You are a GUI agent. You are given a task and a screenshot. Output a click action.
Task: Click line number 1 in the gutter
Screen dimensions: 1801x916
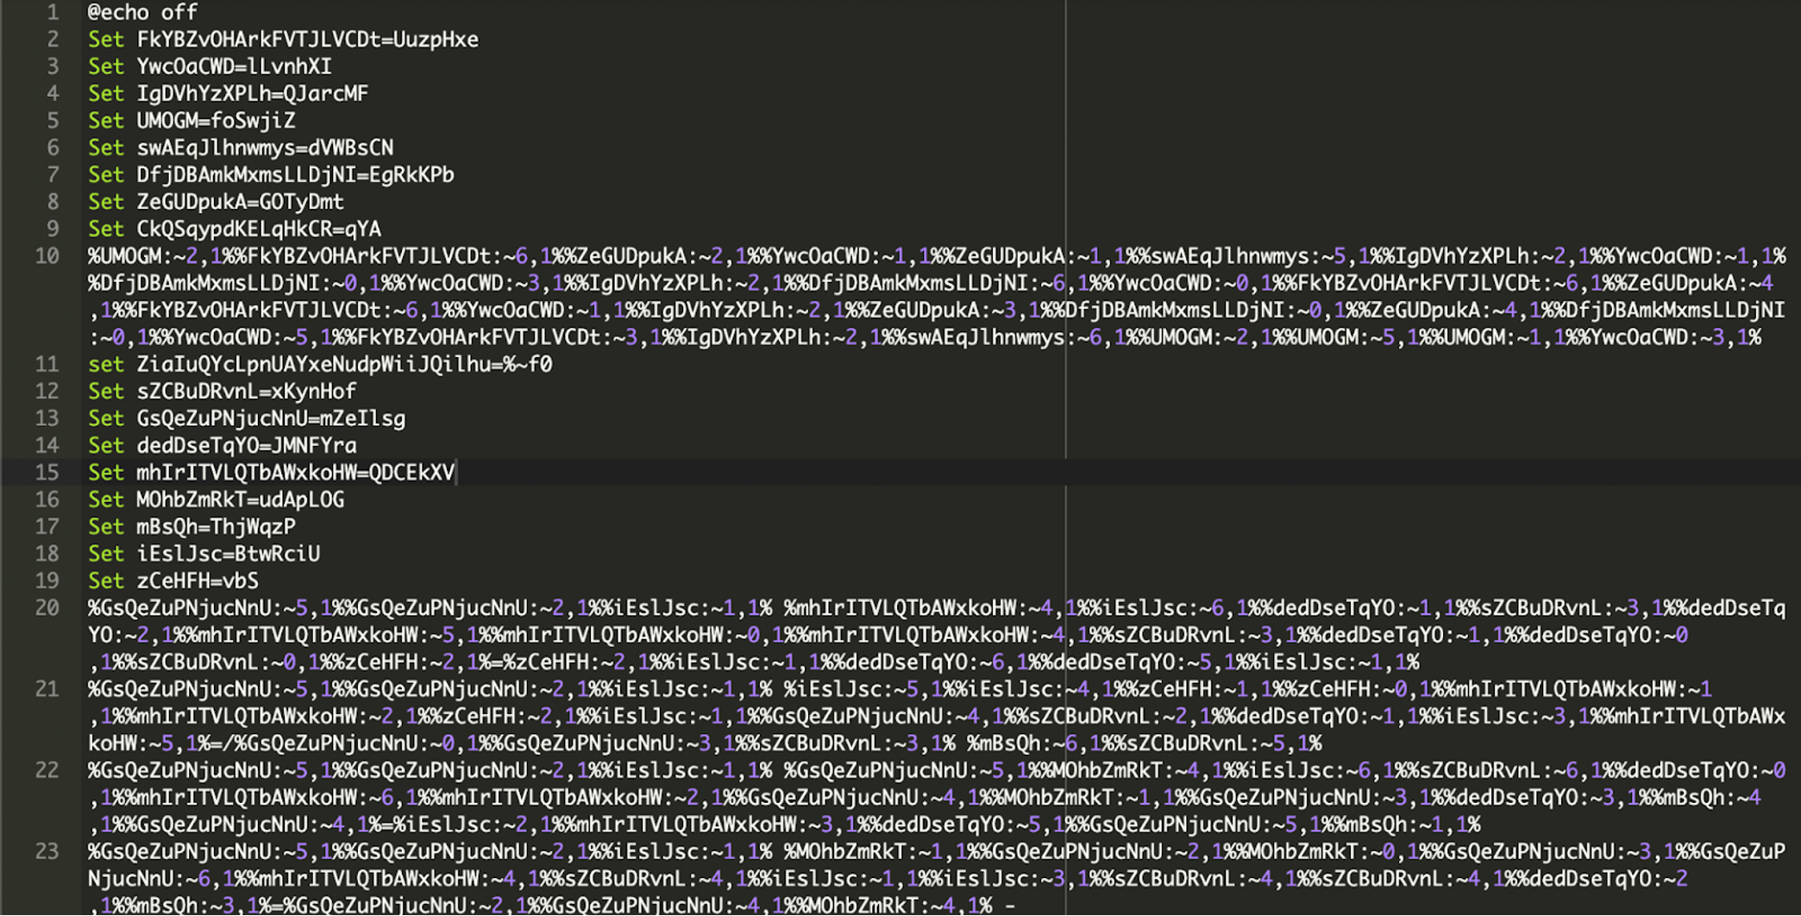(x=53, y=12)
